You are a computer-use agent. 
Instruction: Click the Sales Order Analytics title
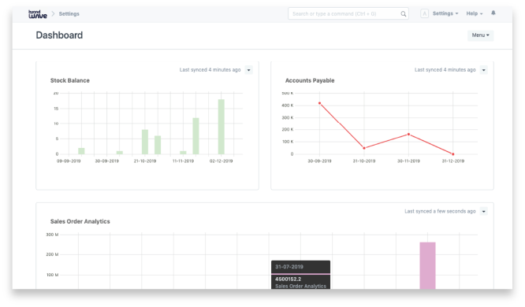(x=80, y=221)
